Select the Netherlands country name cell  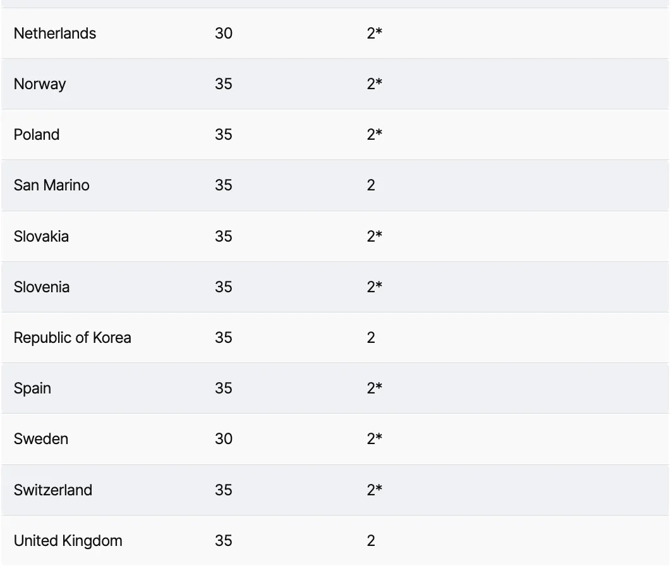pos(55,34)
